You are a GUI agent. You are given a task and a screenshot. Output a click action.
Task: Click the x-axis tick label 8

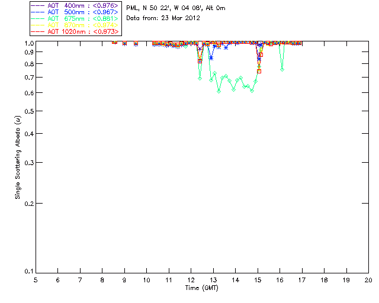(102, 280)
